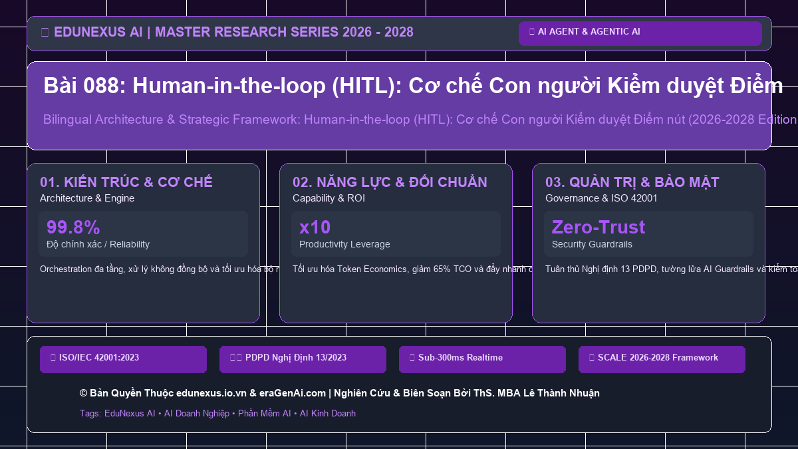This screenshot has height=449, width=798.
Task: Select the AI AGENT & AGENTIC AI badge
Action: pos(640,33)
